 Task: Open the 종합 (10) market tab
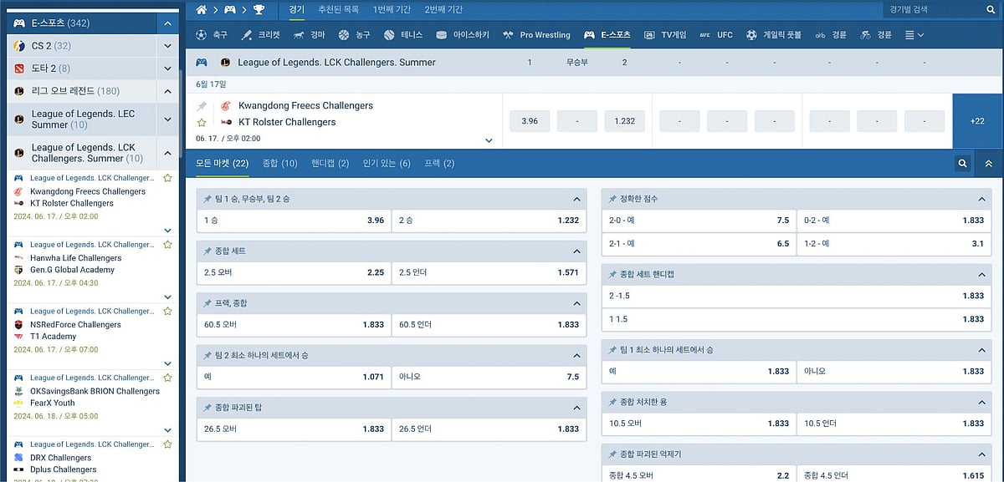279,164
